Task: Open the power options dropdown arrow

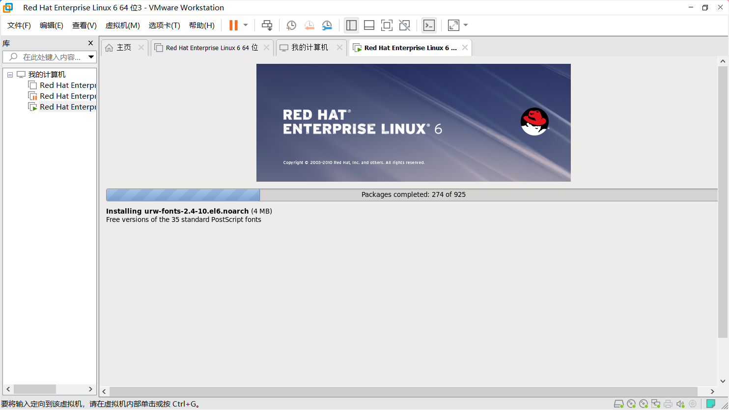Action: tap(246, 25)
